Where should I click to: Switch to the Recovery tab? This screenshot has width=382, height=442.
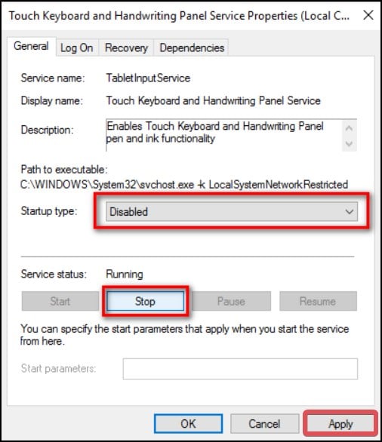126,48
